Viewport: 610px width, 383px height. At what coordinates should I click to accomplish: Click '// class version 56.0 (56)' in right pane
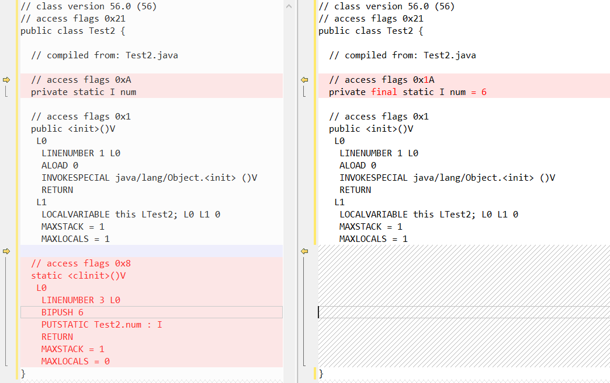[x=386, y=6]
